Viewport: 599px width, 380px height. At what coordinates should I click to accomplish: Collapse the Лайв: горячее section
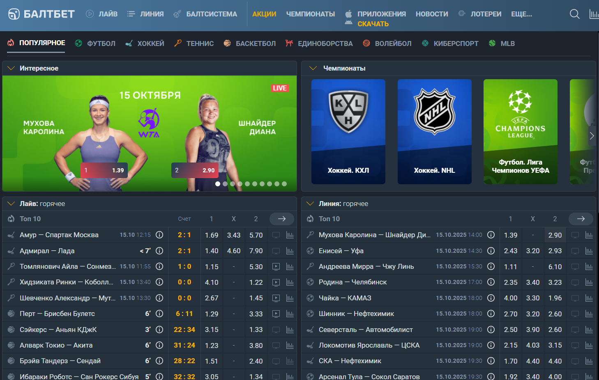tap(11, 204)
